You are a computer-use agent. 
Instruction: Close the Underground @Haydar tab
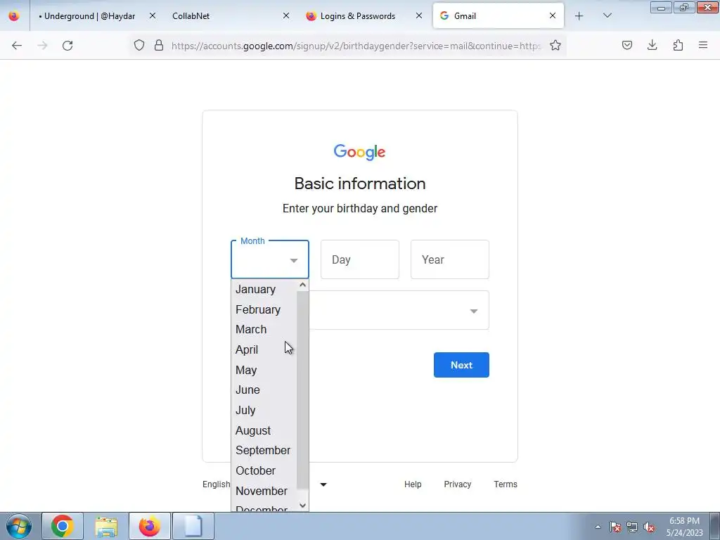click(x=153, y=15)
